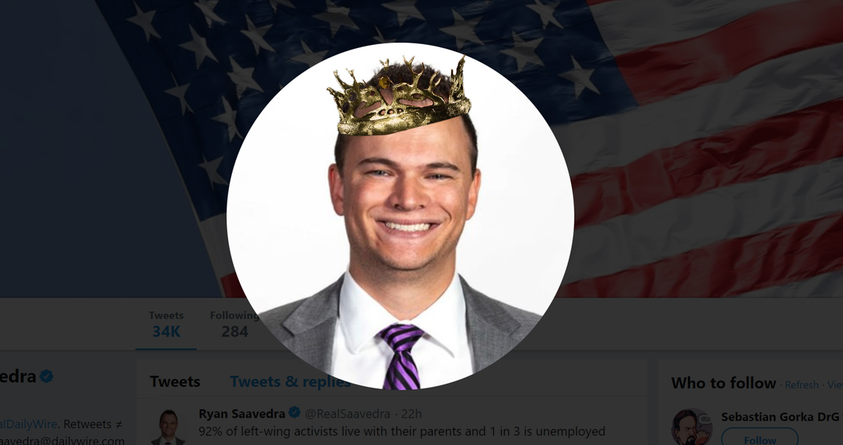The height and width of the screenshot is (445, 843).
Task: Open the Following 284 list
Action: pyautogui.click(x=234, y=324)
